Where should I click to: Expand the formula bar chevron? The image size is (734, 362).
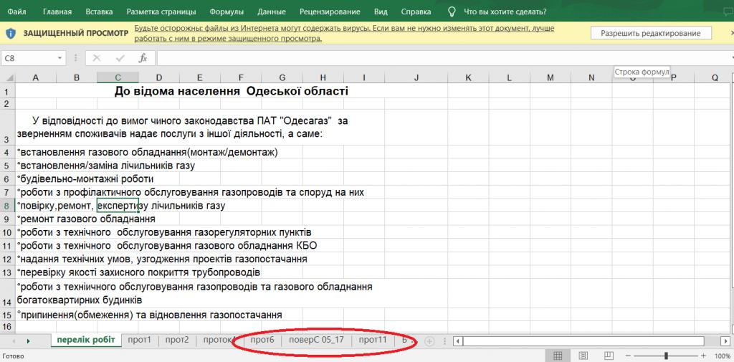(x=725, y=58)
